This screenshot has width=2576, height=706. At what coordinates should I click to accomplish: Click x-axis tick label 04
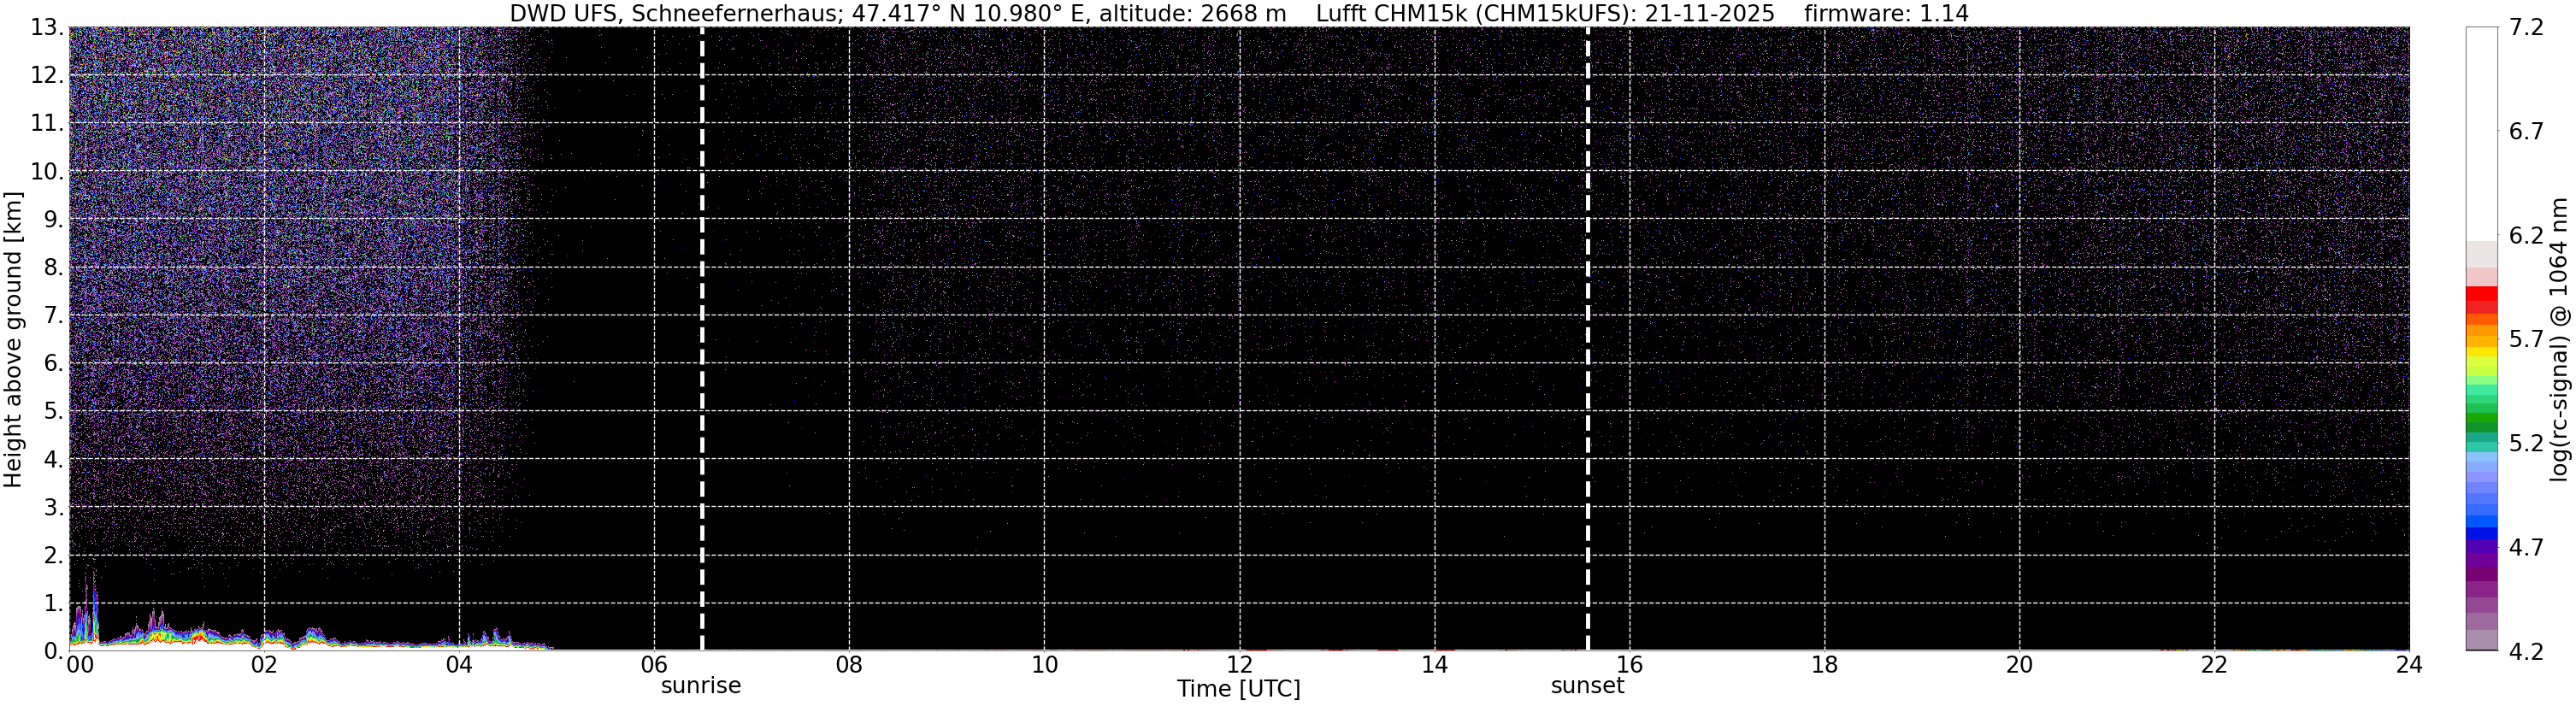point(458,665)
